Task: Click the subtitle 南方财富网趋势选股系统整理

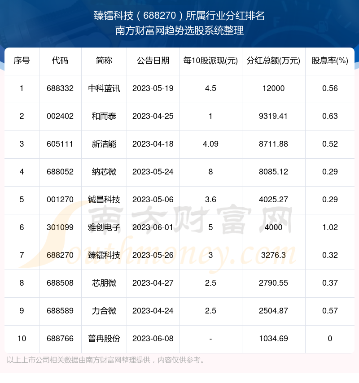Action: pyautogui.click(x=179, y=31)
